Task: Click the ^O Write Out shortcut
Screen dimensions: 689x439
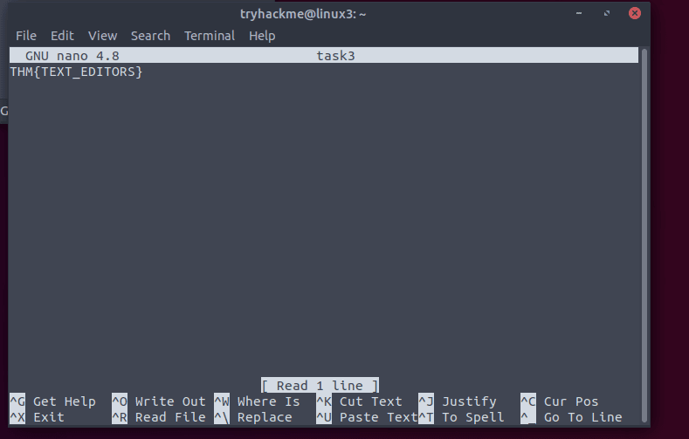Action: 159,401
